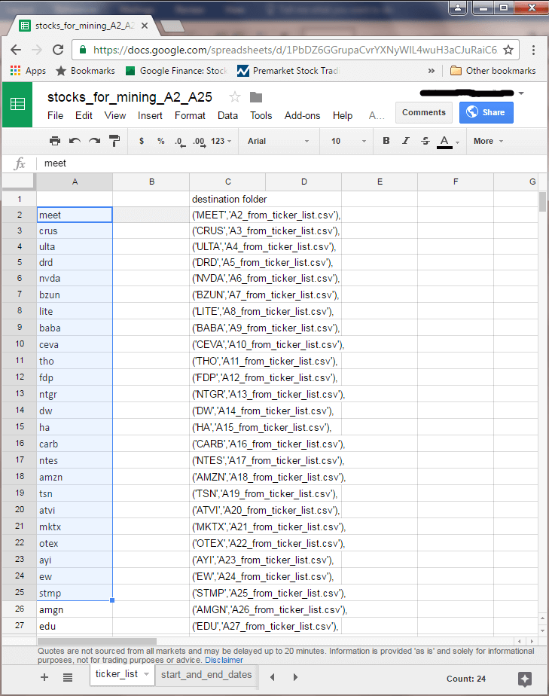Open Premarket Stock Trading bookmark
Screen dimensions: 549x696
[288, 71]
